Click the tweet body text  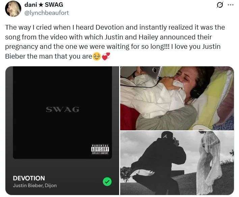[x=115, y=42]
